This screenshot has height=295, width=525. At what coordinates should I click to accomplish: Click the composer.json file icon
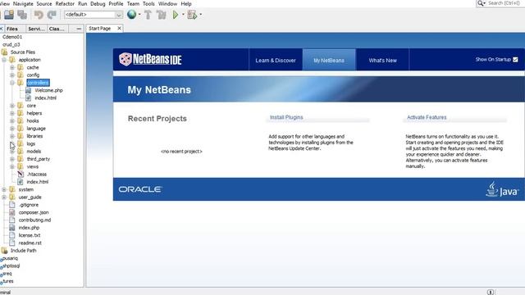click(12, 212)
